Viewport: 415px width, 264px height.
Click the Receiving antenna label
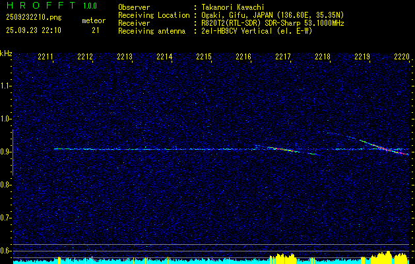(152, 31)
